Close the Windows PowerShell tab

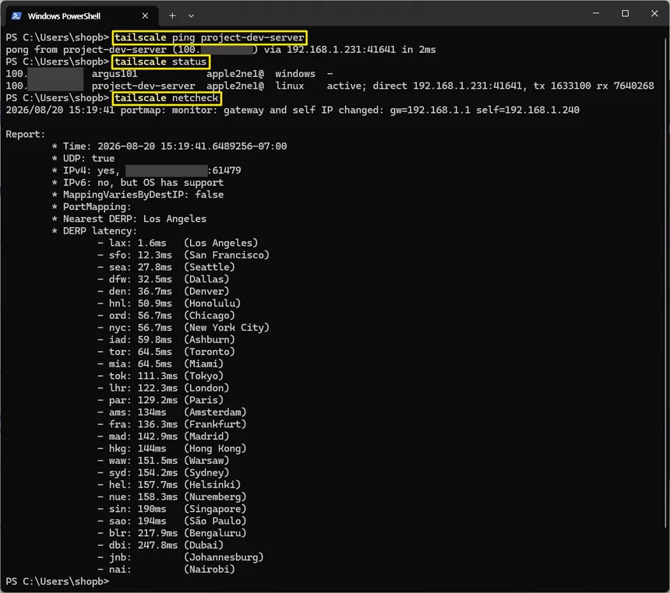click(x=145, y=16)
